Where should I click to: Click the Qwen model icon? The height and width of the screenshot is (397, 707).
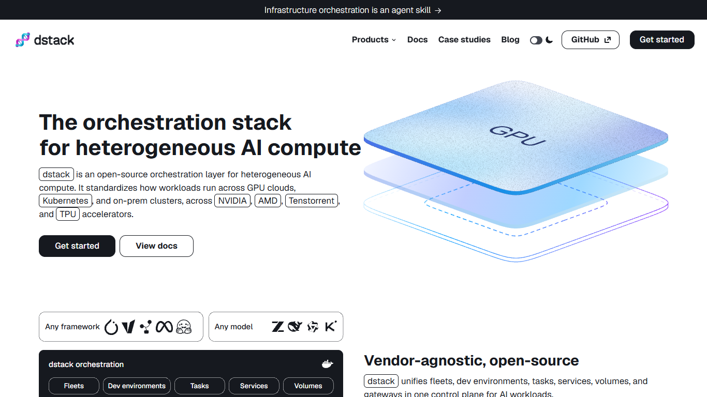(313, 327)
